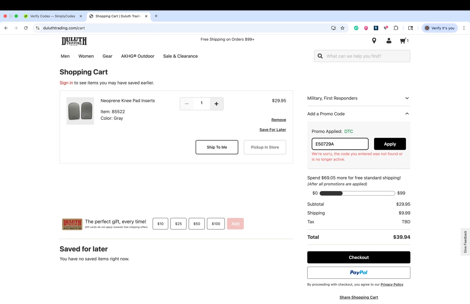The width and height of the screenshot is (470, 304).
Task: Select Ship To Me delivery option
Action: pos(217,147)
